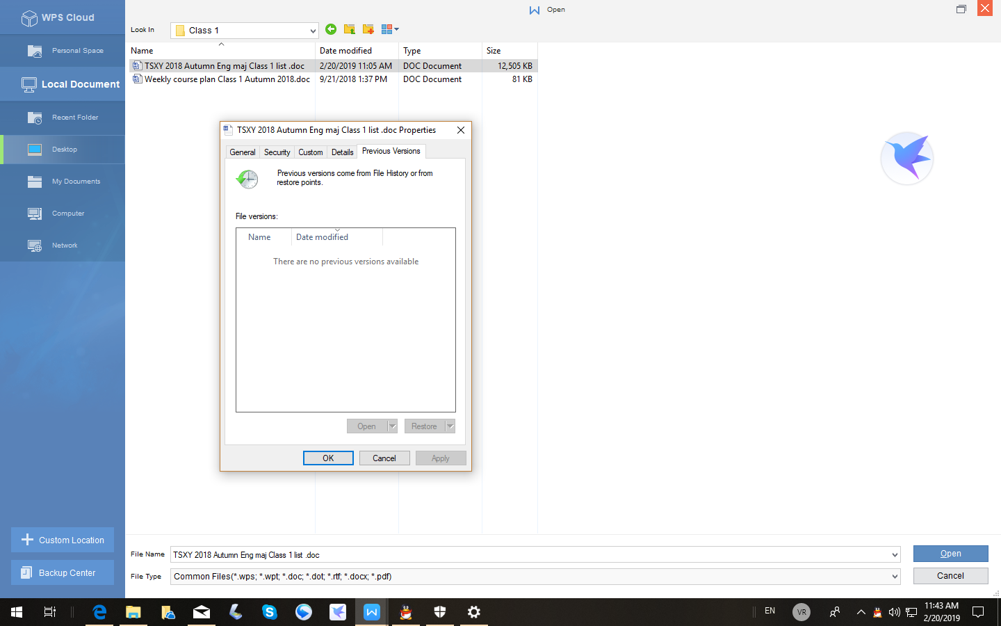Switch to Security tab in Properties

[x=277, y=152]
